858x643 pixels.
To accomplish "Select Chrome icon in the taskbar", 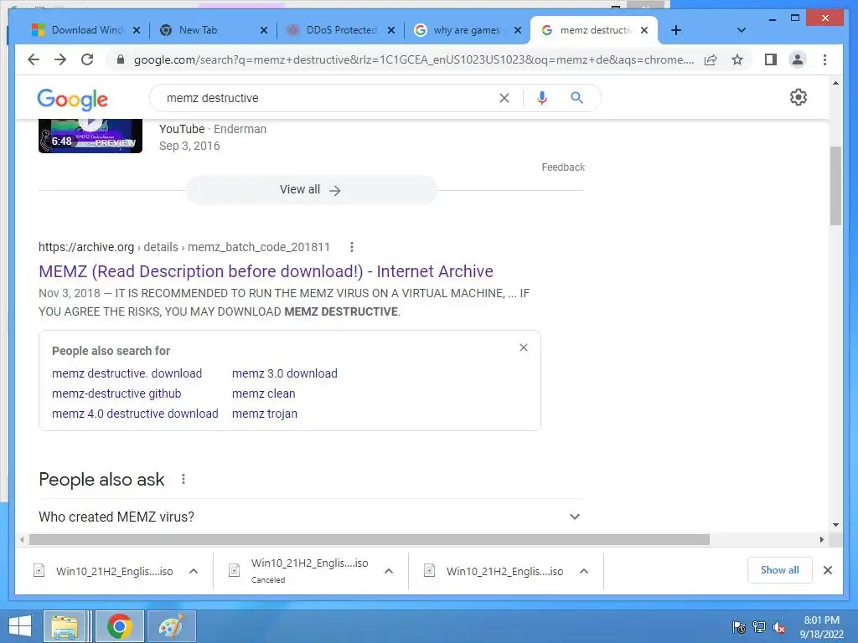I will [119, 626].
